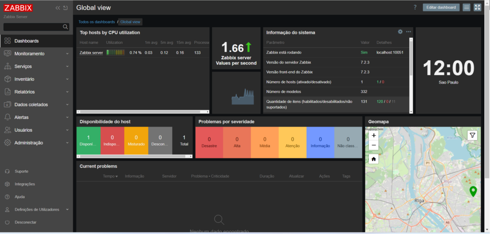The image size is (490, 234).
Task: Open the dashboard actions hamburger menu
Action: (x=466, y=8)
